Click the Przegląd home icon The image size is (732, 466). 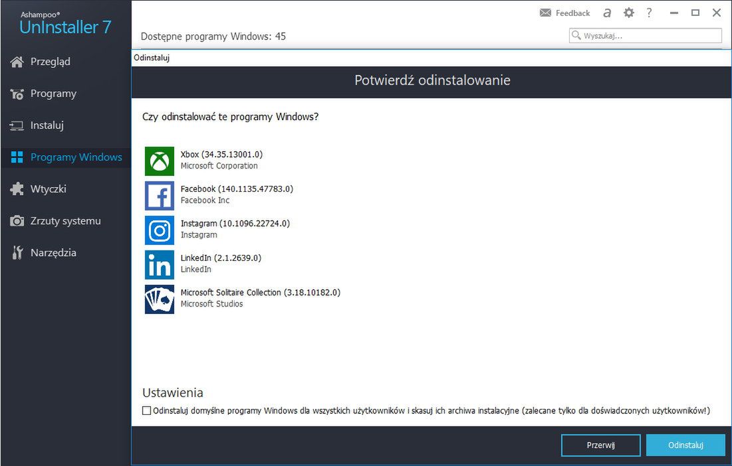(x=17, y=62)
